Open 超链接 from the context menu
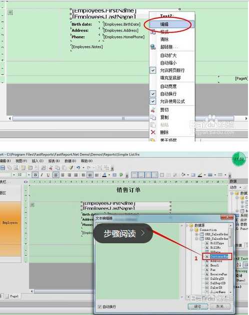The height and width of the screenshot is (315, 249). point(171,47)
